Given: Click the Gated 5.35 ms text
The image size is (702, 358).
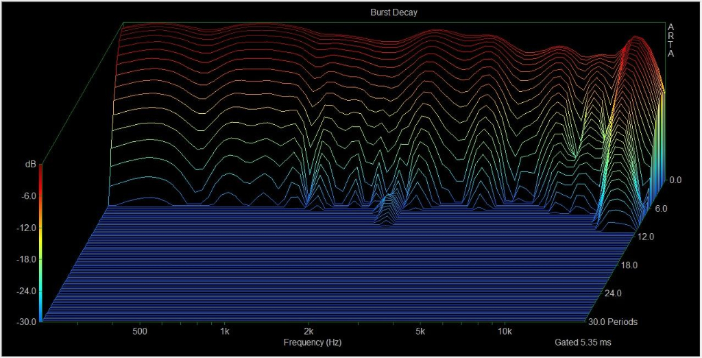Looking at the screenshot, I should pos(583,343).
